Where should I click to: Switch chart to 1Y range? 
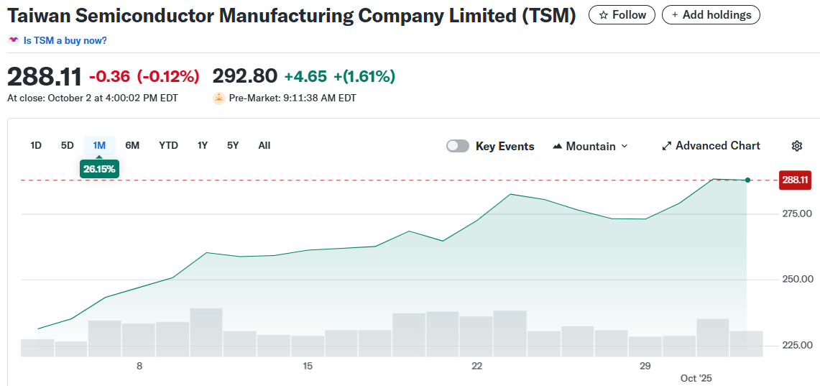[203, 145]
